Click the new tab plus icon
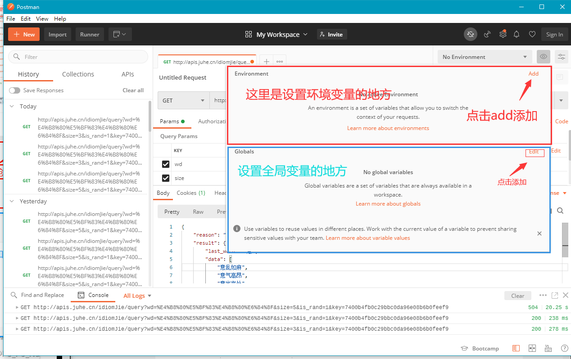 266,62
